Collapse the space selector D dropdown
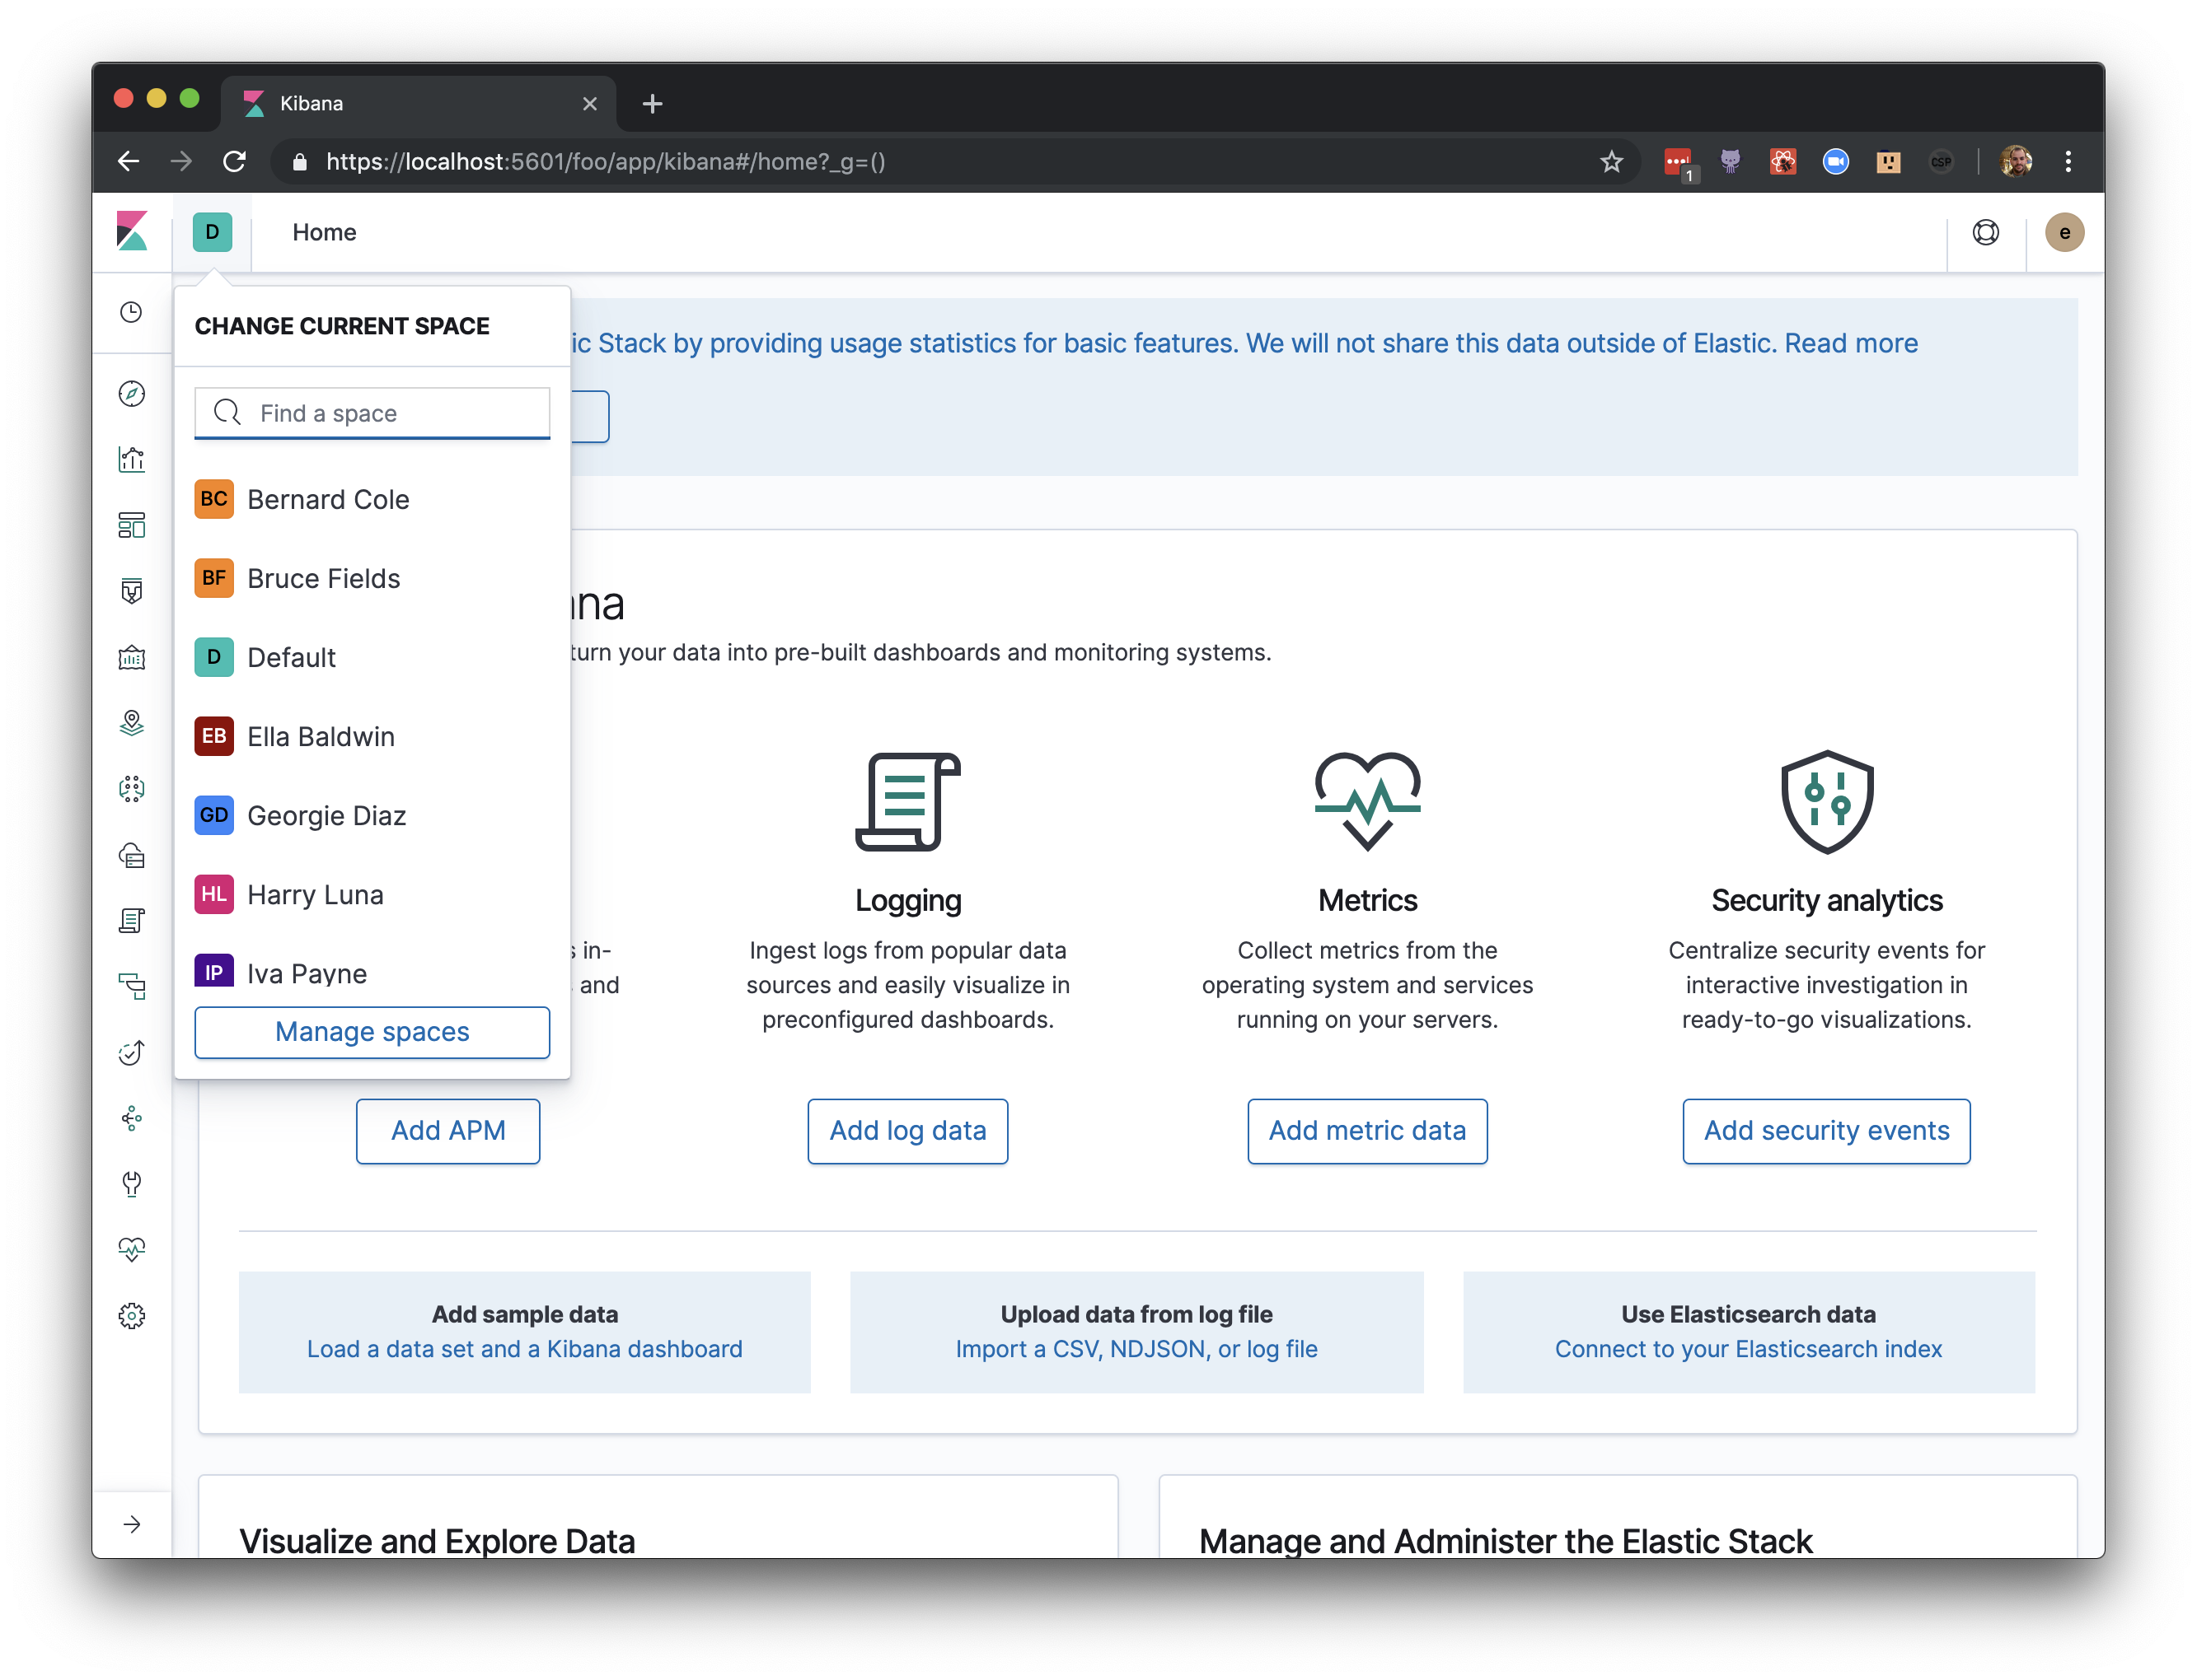This screenshot has height=1680, width=2197. point(212,232)
